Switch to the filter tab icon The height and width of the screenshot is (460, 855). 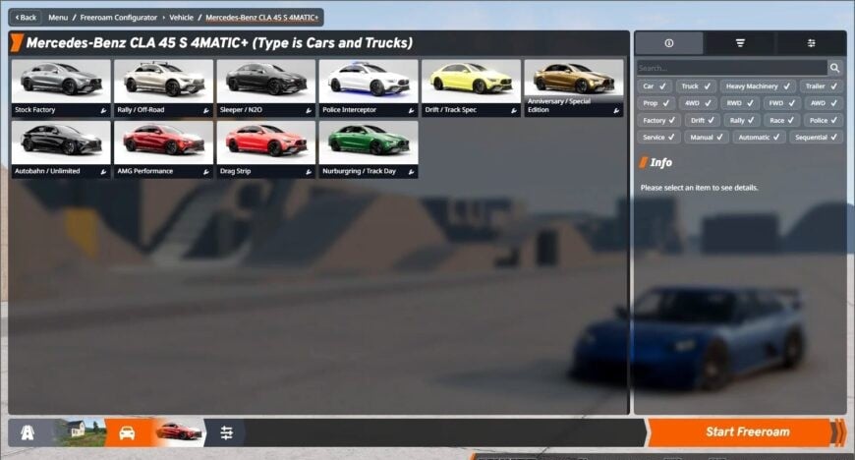pos(740,43)
